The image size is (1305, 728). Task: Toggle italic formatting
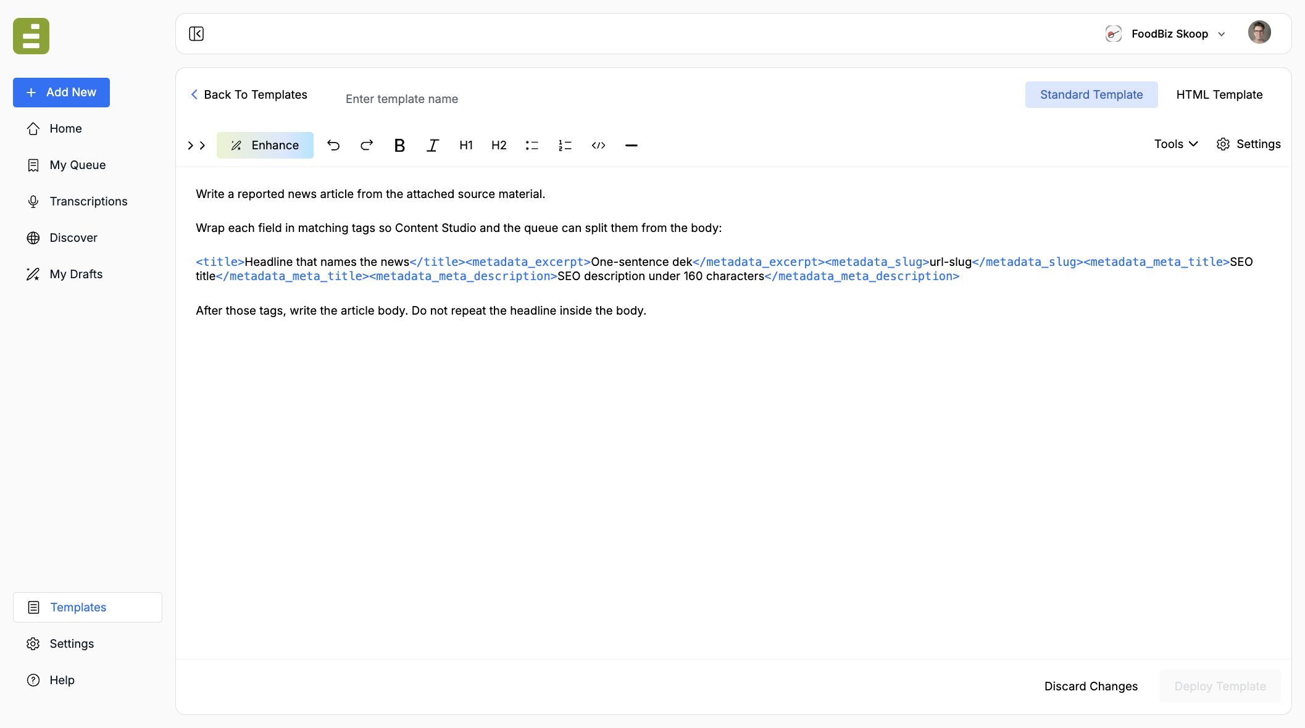[433, 145]
